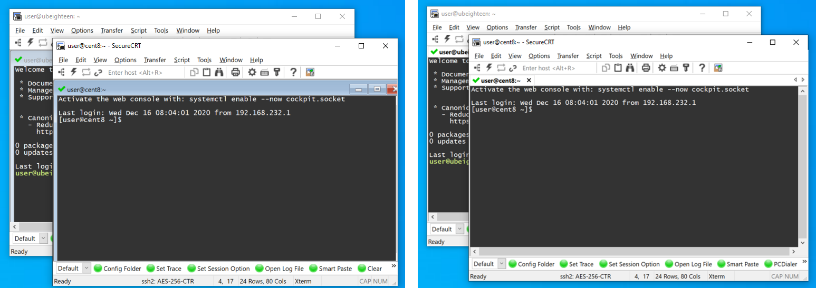This screenshot has height=288, width=816.
Task: Click Paste clipboard icon in MDI cent8 window
Action: 207,73
